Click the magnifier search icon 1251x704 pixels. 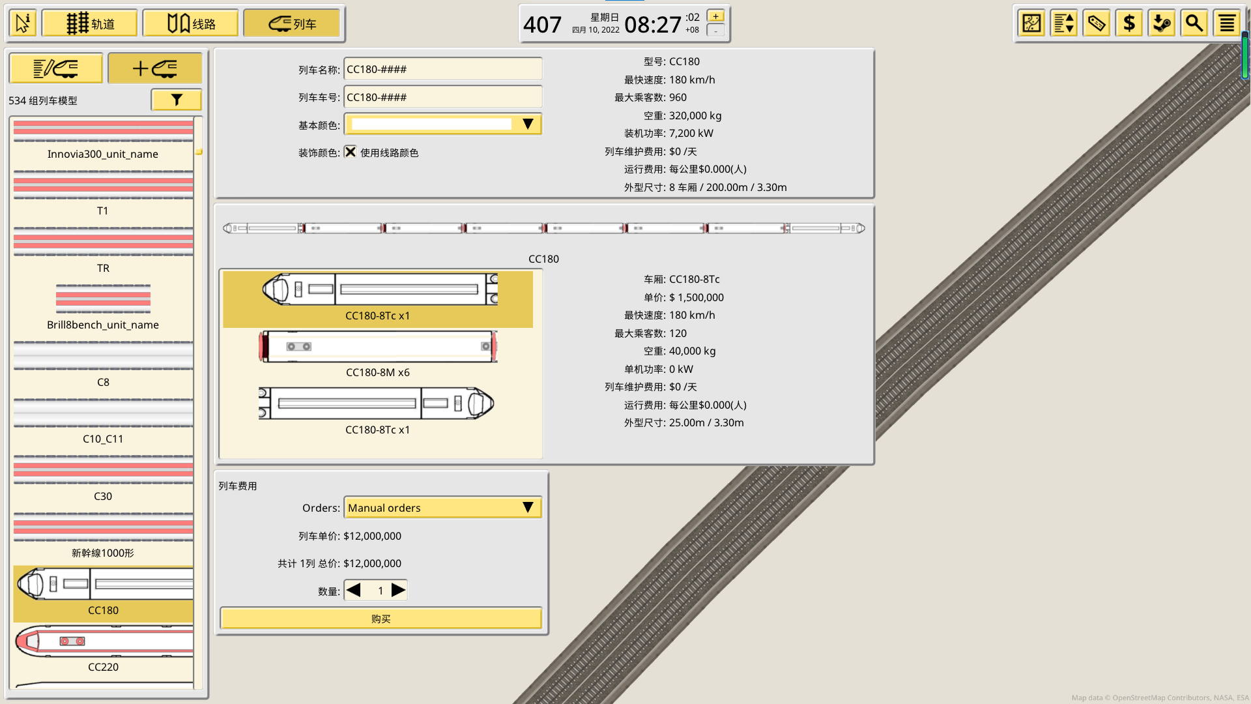tap(1194, 24)
